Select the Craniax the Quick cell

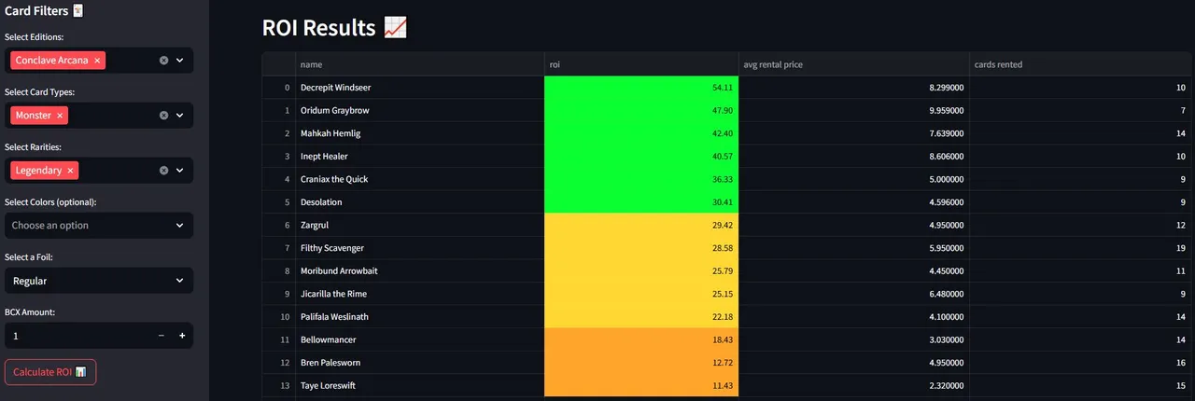[x=420, y=179]
